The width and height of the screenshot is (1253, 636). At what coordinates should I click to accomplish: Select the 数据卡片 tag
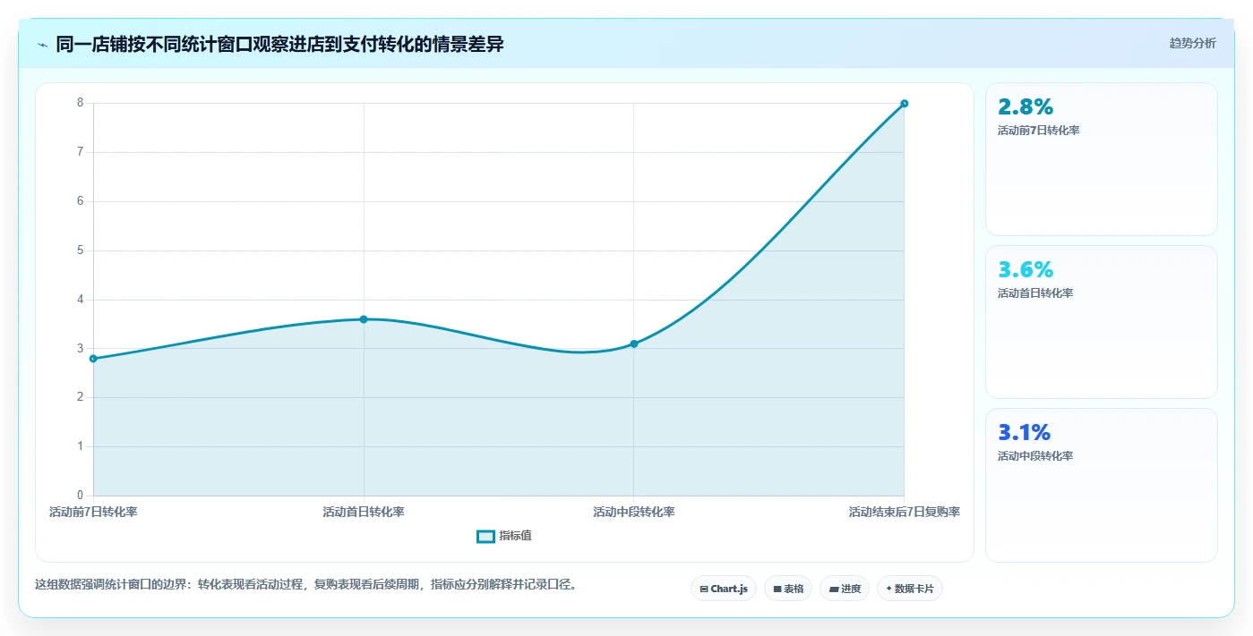coord(910,589)
